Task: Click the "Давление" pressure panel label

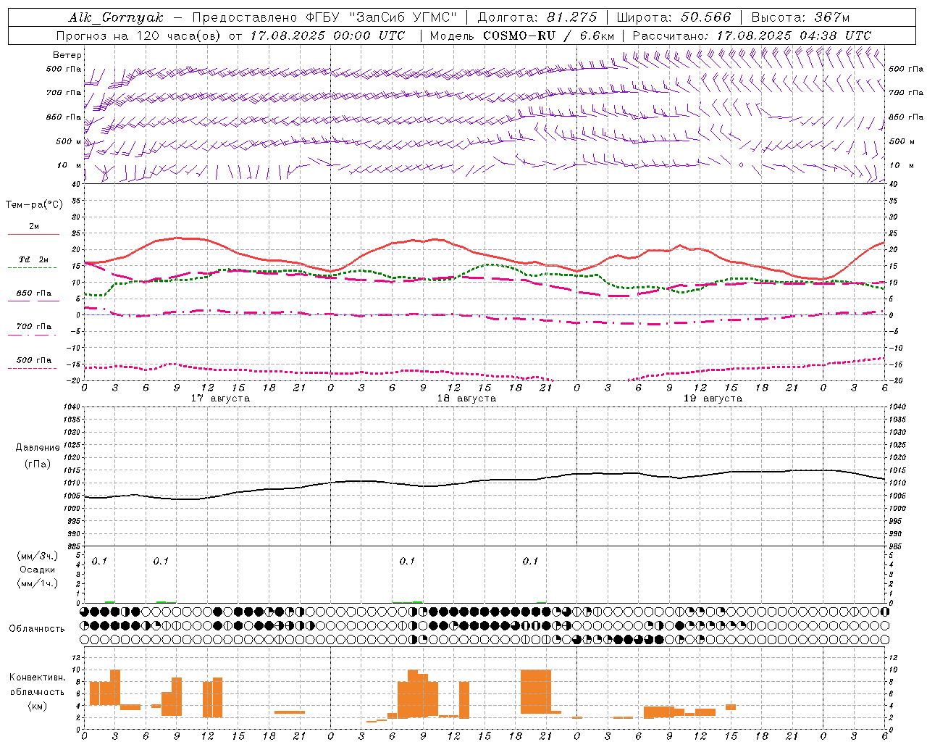Action: (38, 448)
